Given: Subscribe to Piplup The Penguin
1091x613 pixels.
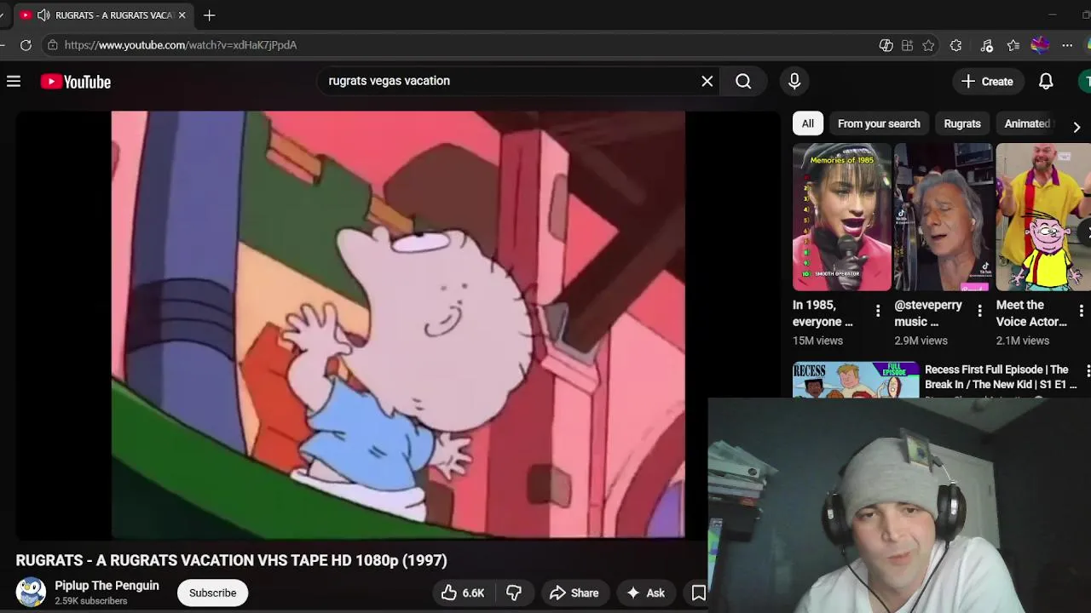Looking at the screenshot, I should click(x=212, y=593).
